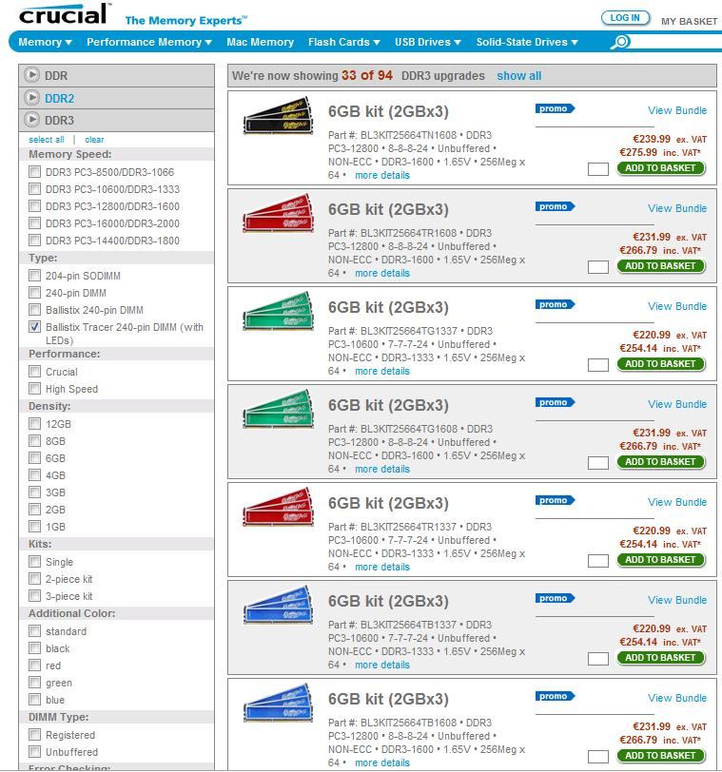Collapse the DDR3 memory section

point(116,120)
